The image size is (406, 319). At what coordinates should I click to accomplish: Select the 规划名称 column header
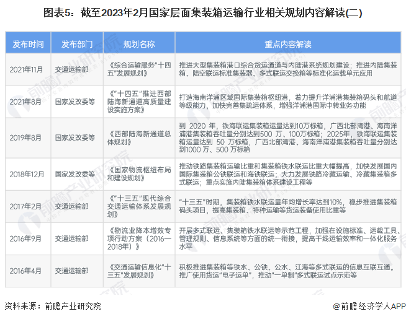coord(139,44)
